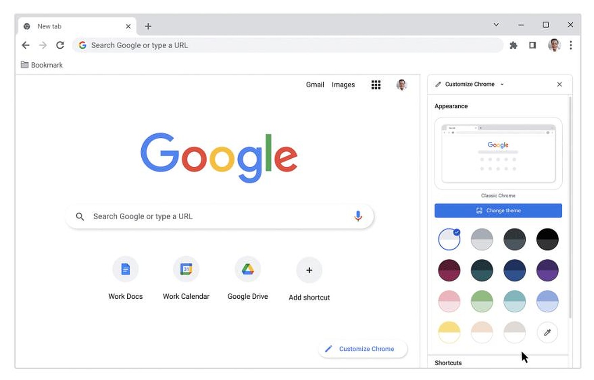Select the light pink color swatch
Viewport: 594px width, 380px height.
449,301
